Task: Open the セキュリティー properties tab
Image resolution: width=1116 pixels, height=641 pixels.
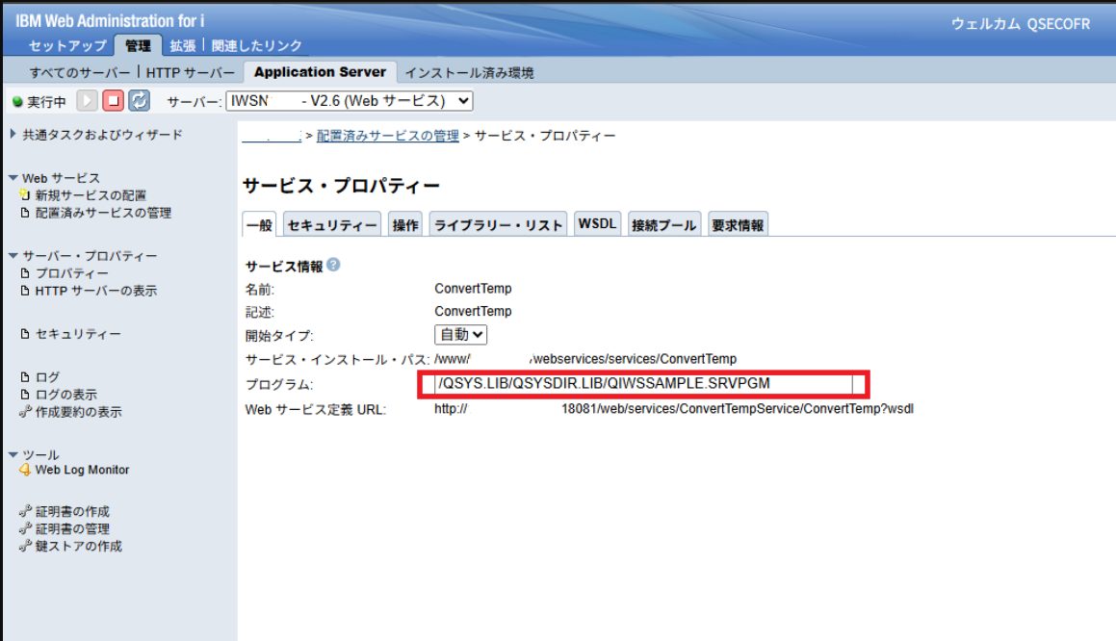Action: point(331,225)
